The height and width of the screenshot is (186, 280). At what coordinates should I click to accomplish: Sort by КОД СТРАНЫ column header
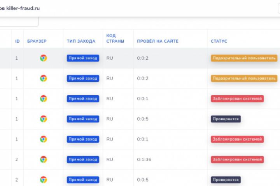[115, 38]
